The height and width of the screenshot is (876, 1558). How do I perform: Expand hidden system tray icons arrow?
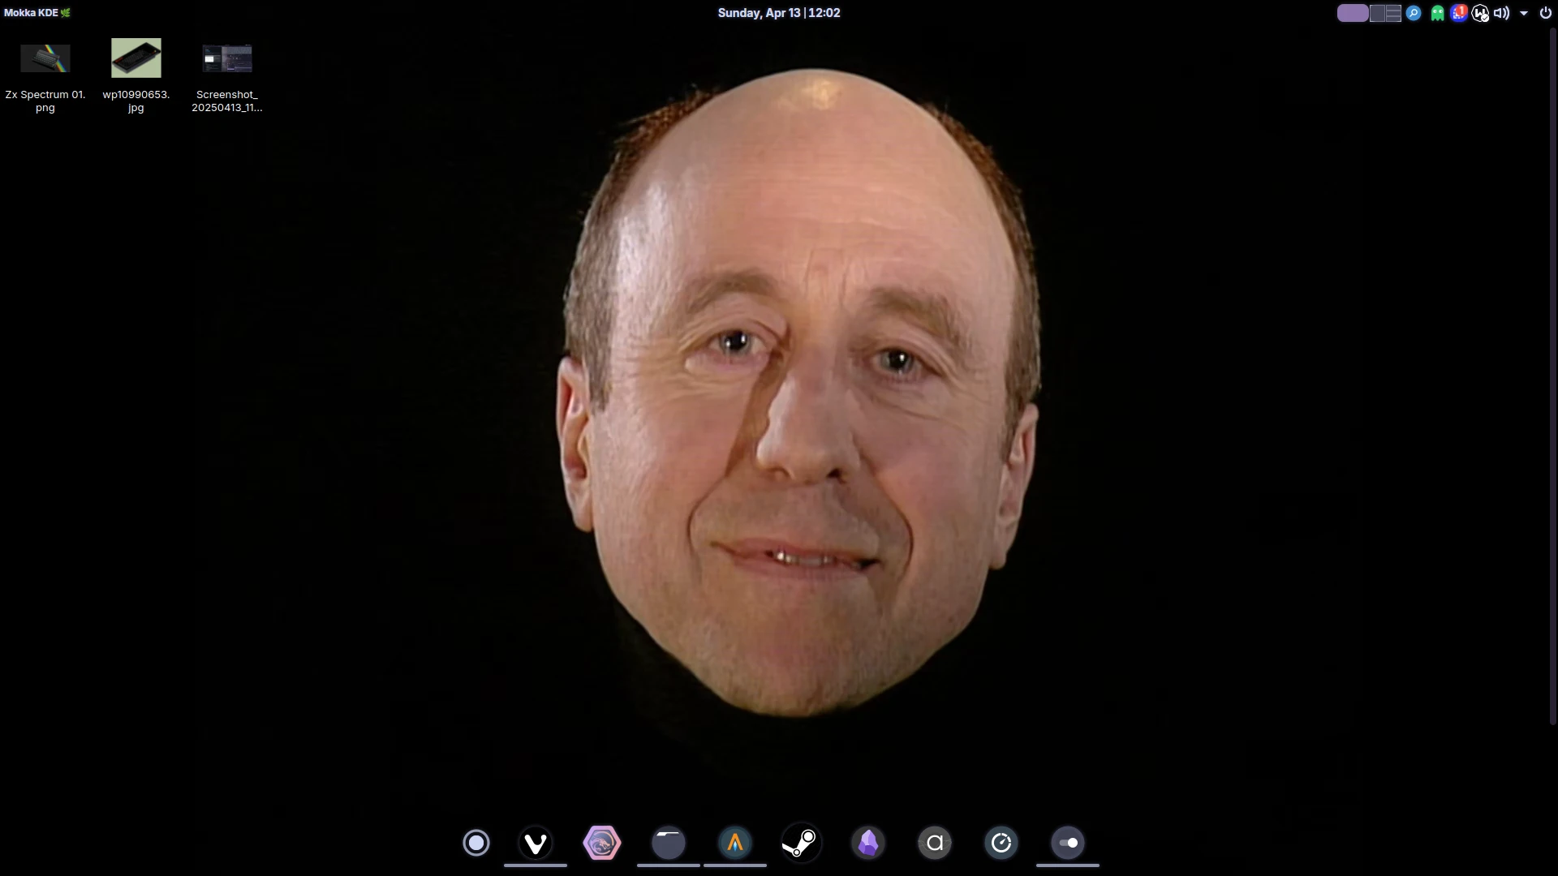click(1524, 13)
